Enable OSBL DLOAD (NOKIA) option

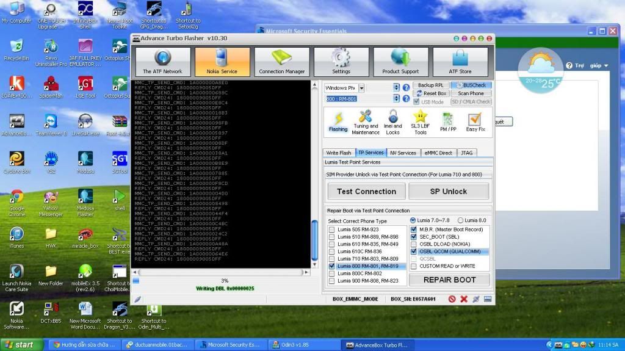tap(413, 244)
